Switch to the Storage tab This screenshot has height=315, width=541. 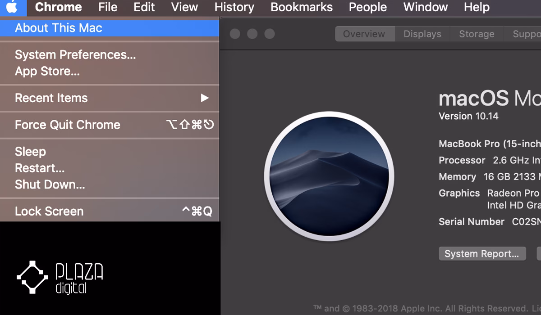point(477,34)
